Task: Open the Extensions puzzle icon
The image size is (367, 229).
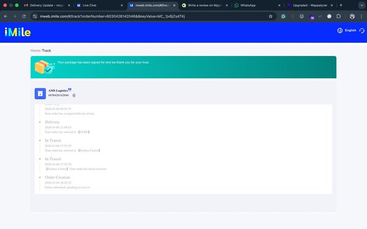Action: click(x=338, y=16)
